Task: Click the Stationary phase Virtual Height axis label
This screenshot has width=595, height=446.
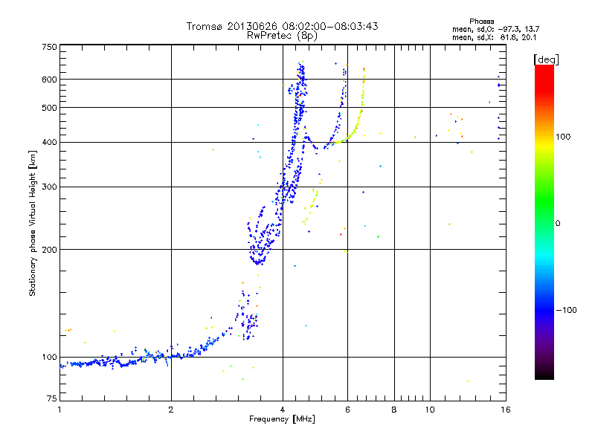Action: click(x=33, y=224)
